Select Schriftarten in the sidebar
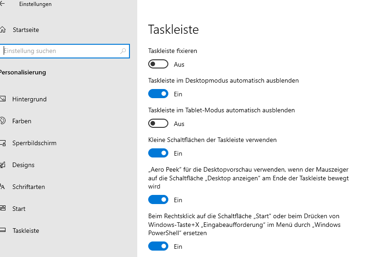 click(x=28, y=187)
